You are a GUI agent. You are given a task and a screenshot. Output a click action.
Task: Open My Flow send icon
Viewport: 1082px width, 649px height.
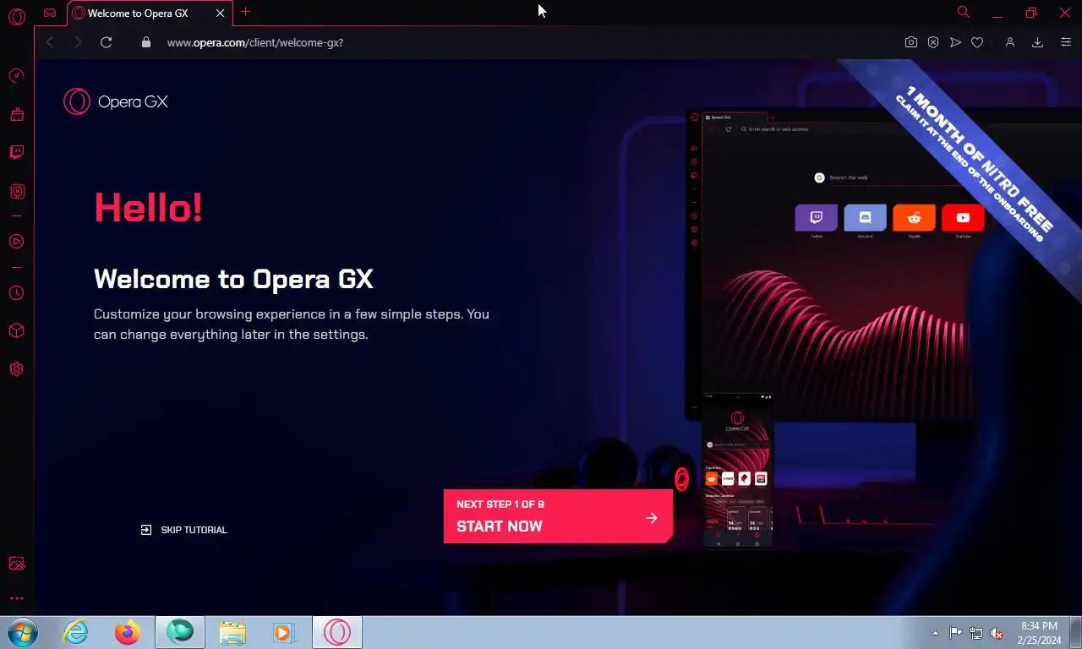(x=955, y=42)
